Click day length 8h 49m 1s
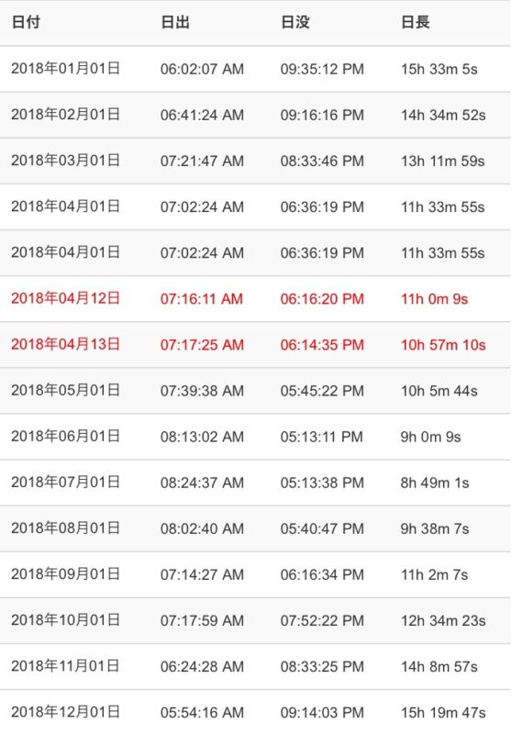The image size is (512, 734). (x=435, y=483)
